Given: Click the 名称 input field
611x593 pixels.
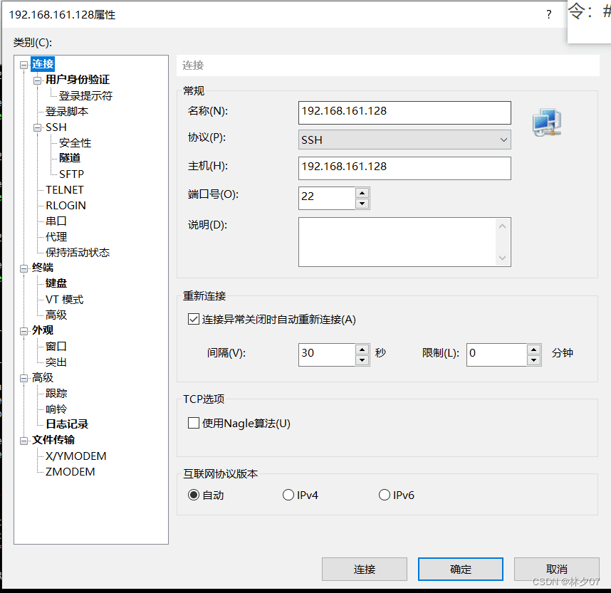Looking at the screenshot, I should [x=404, y=112].
